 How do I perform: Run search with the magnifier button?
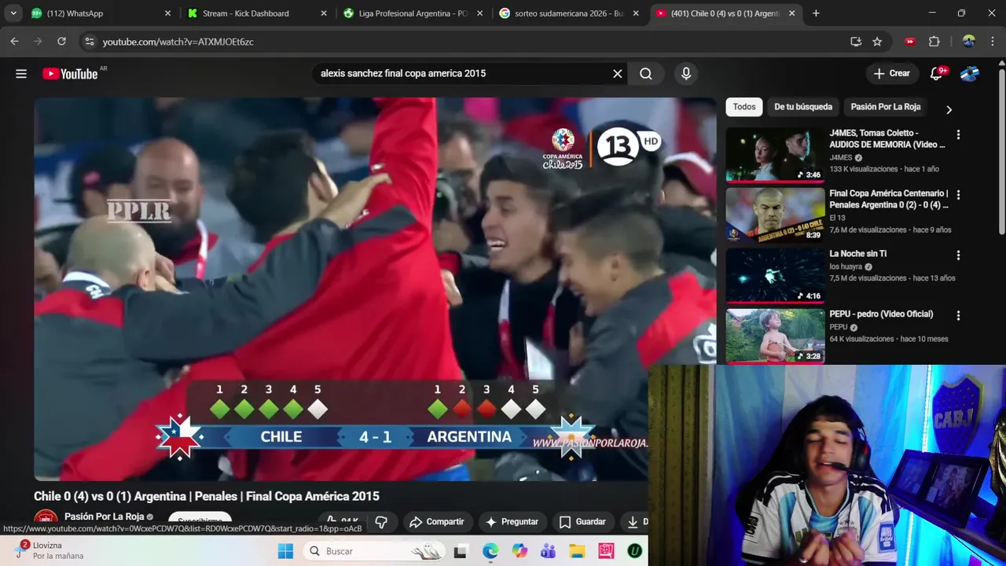[x=646, y=73]
